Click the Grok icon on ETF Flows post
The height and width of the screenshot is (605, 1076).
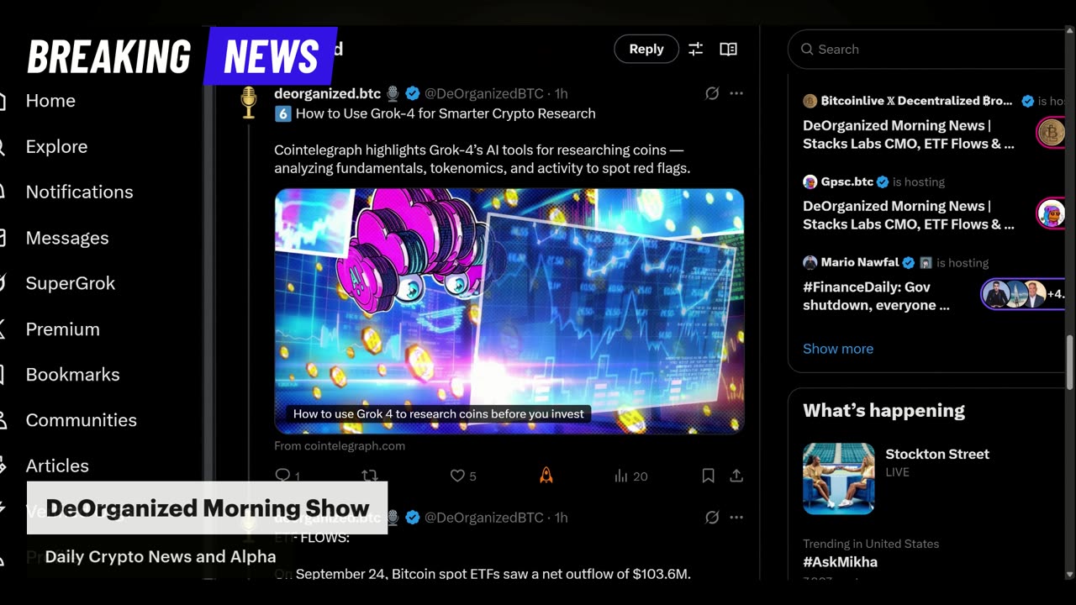(x=712, y=518)
